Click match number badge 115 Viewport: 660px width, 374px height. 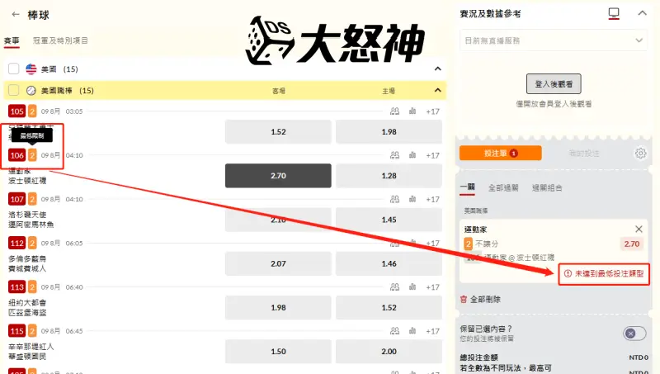(x=16, y=331)
